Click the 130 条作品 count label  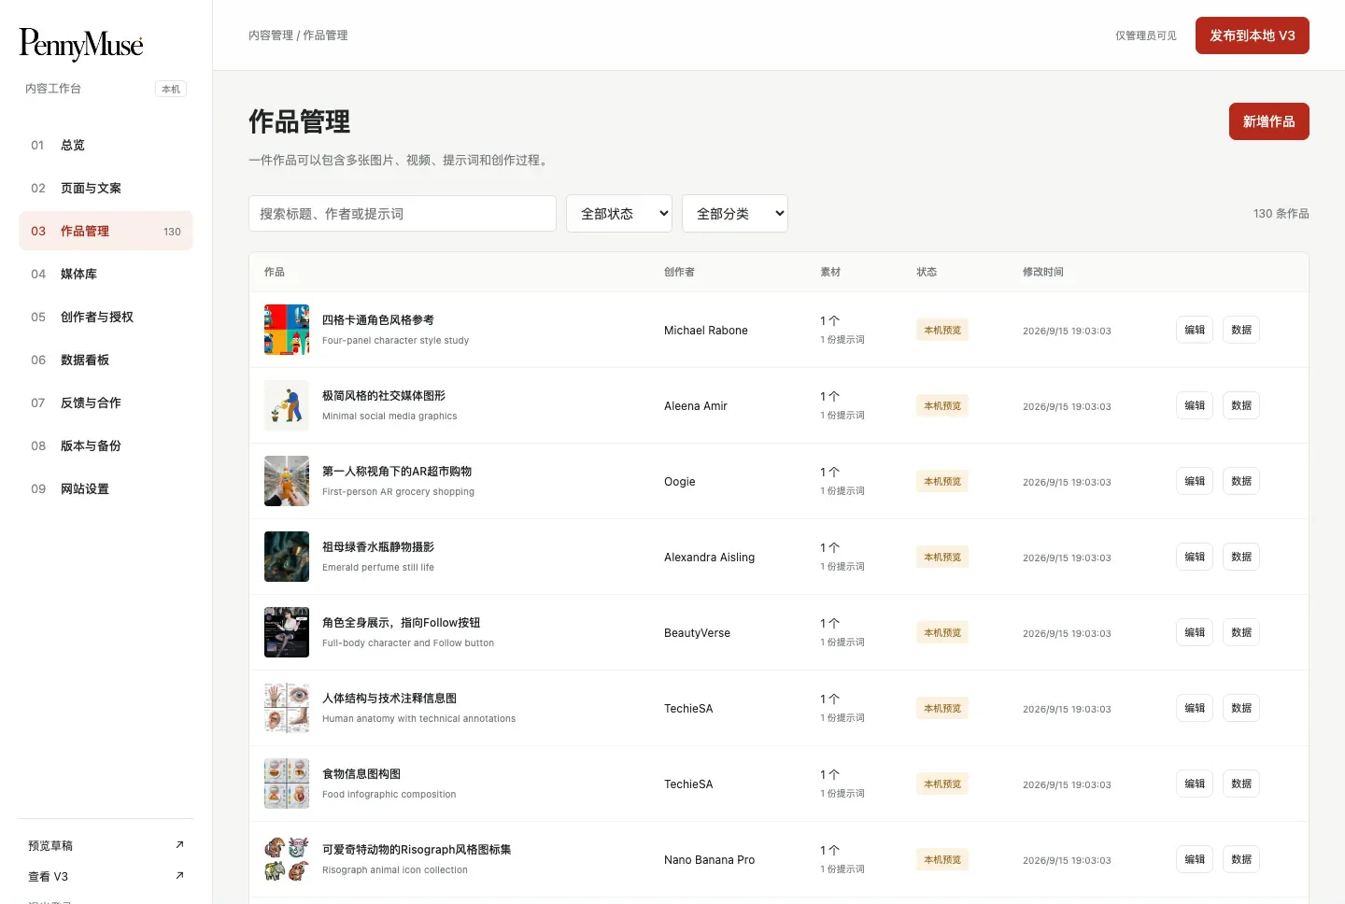pyautogui.click(x=1281, y=214)
